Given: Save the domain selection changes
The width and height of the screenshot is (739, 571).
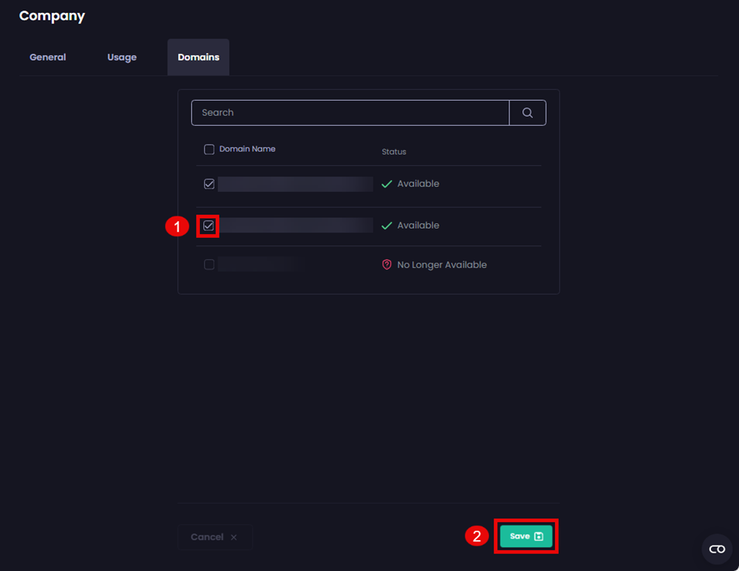Looking at the screenshot, I should pyautogui.click(x=525, y=535).
